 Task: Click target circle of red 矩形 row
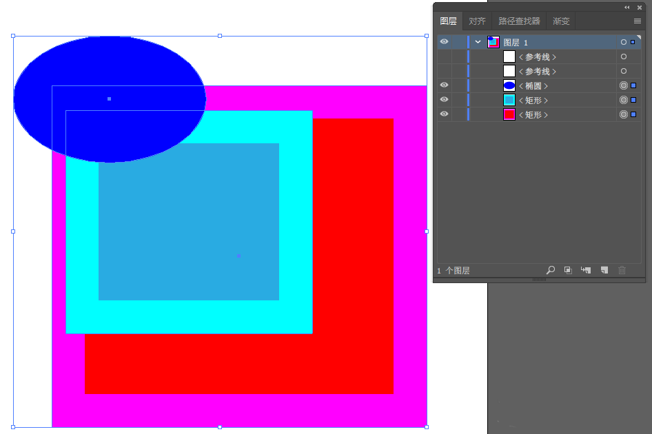click(623, 114)
